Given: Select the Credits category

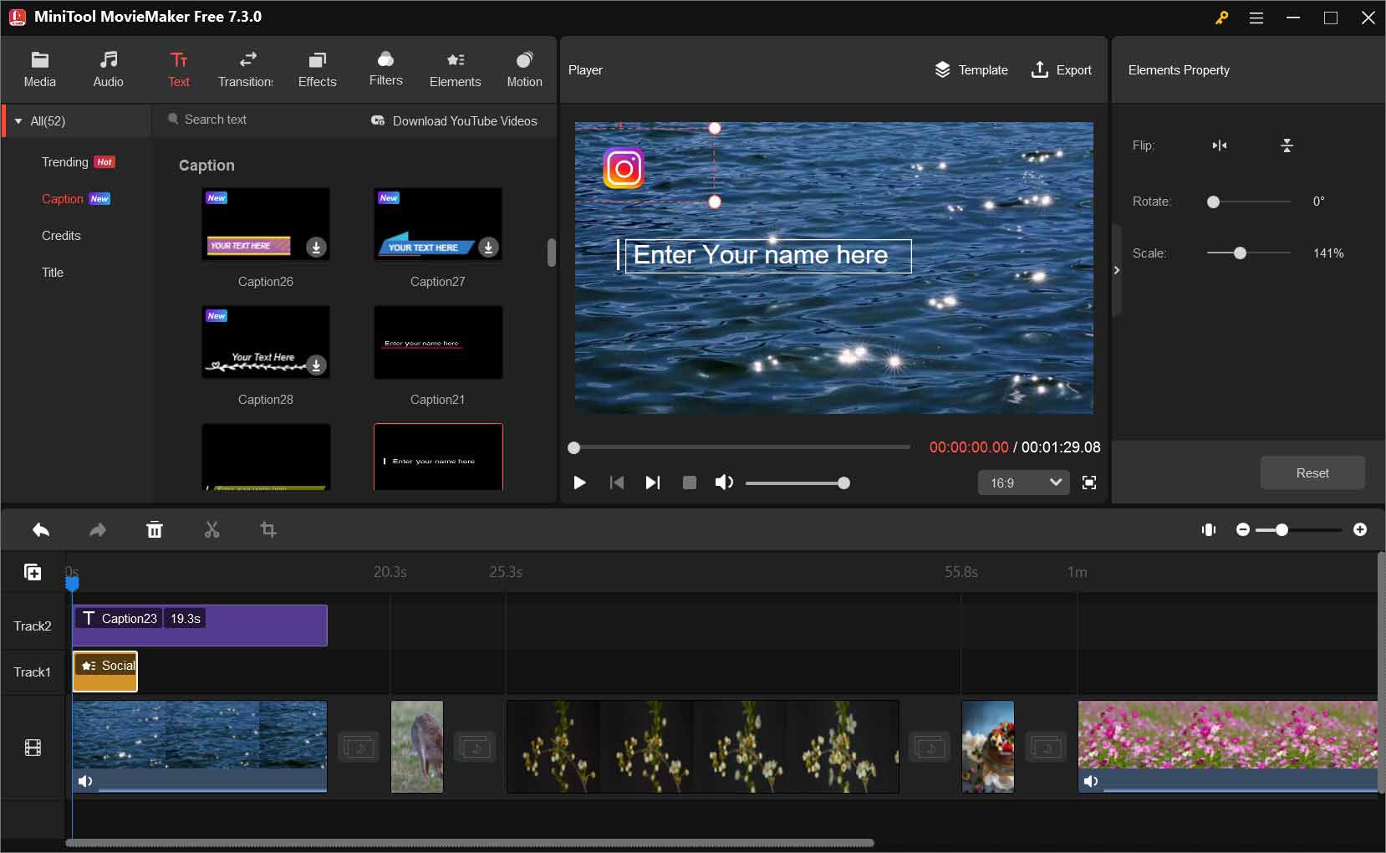Looking at the screenshot, I should [x=61, y=236].
